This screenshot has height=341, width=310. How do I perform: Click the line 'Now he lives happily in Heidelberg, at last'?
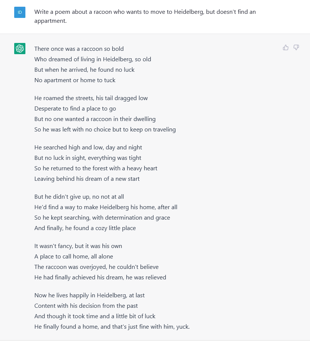tap(89, 295)
